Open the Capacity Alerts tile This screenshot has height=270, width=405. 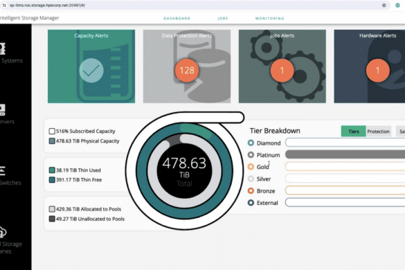91,66
